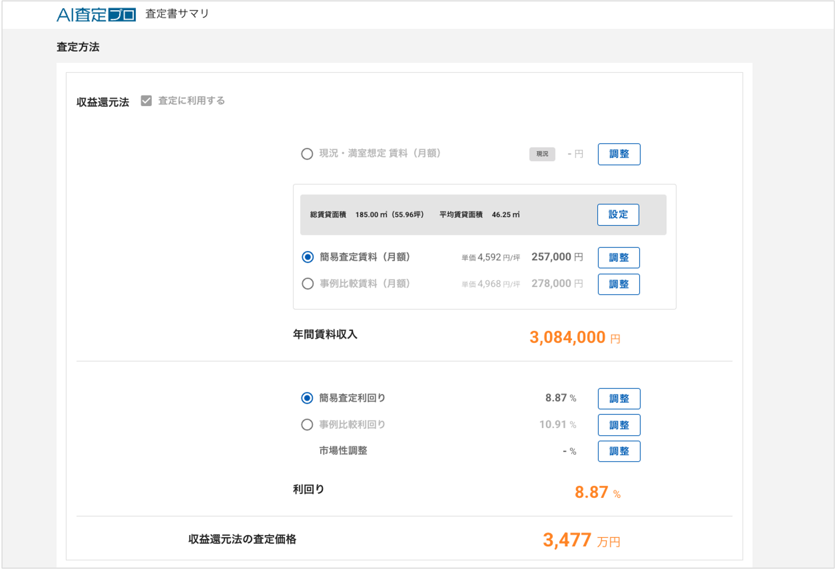Click the 査定方法 section heading
This screenshot has height=569, width=836.
click(78, 47)
